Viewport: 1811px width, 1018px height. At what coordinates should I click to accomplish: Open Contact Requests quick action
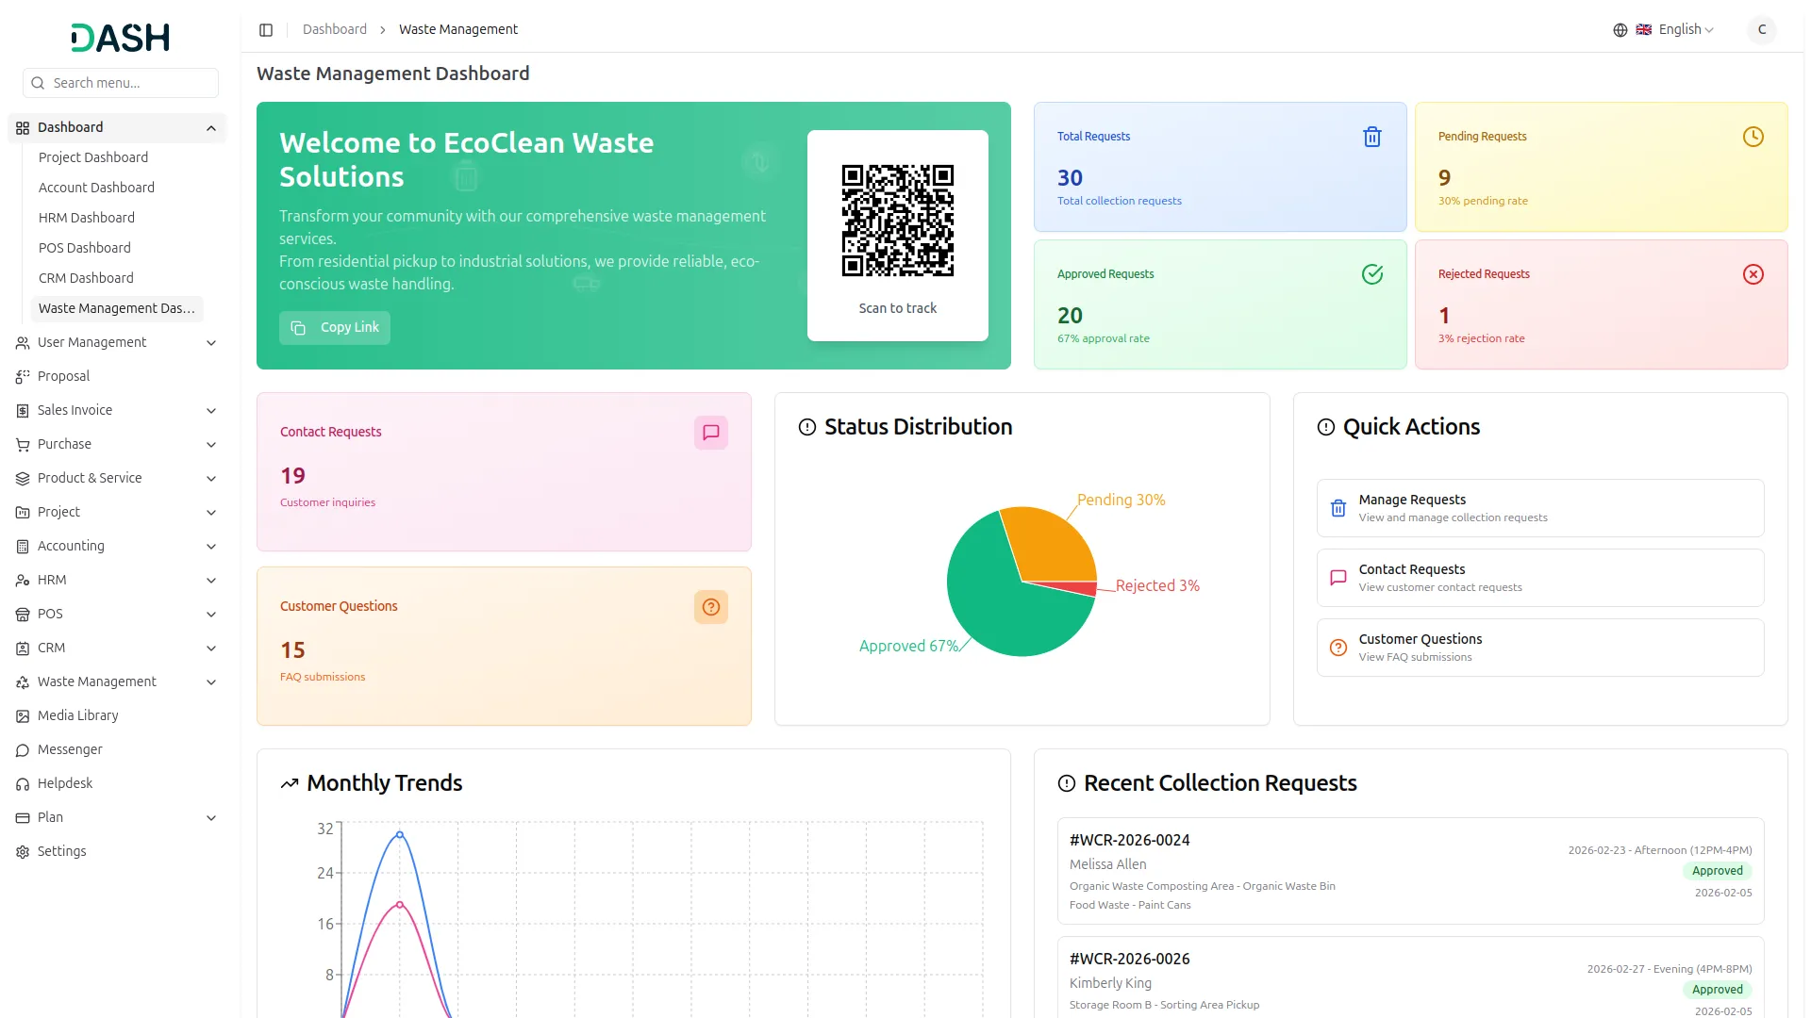(x=1540, y=578)
